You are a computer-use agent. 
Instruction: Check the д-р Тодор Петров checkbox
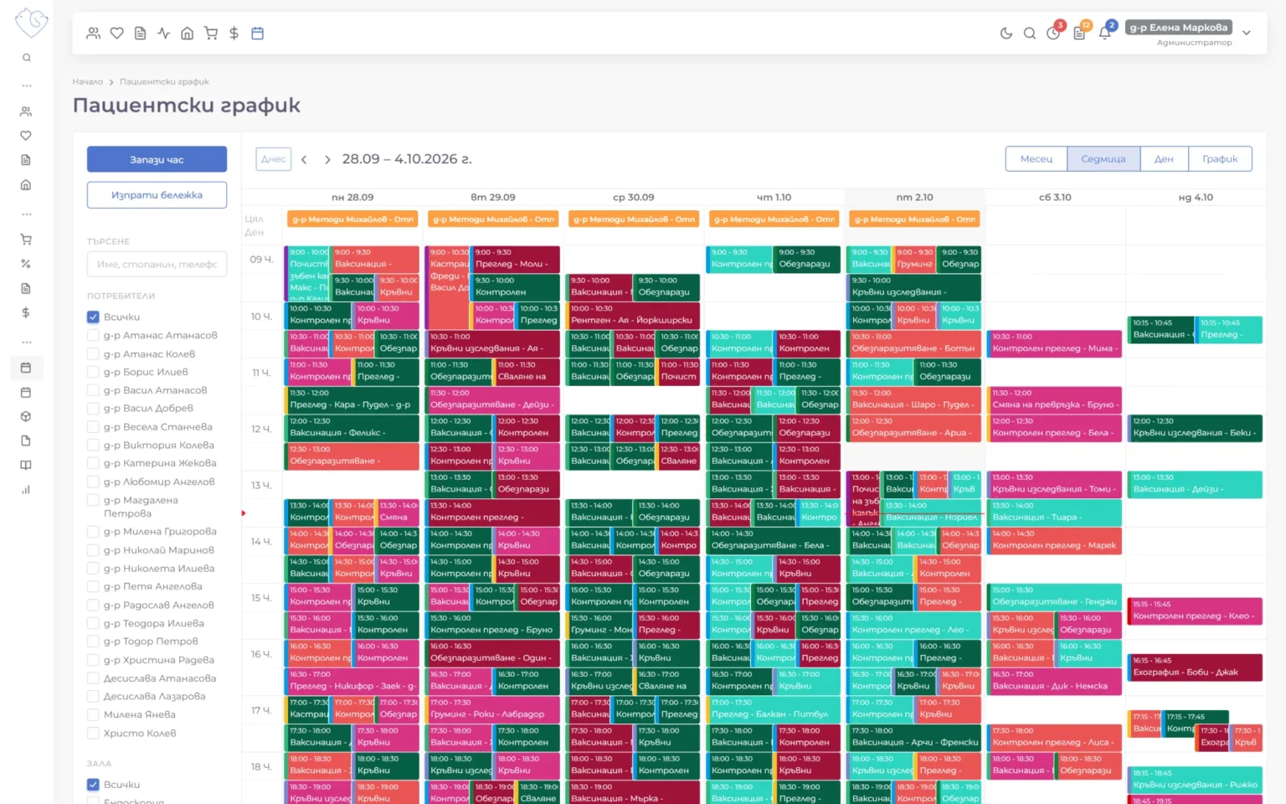click(93, 642)
